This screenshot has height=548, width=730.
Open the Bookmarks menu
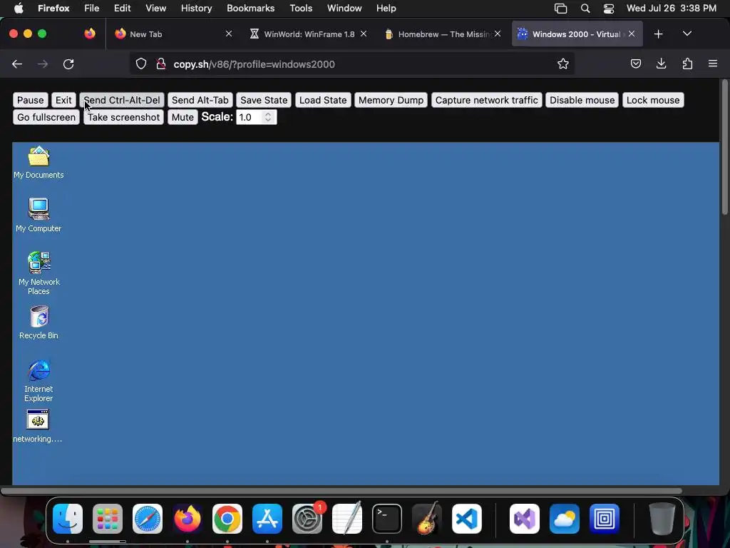tap(250, 9)
